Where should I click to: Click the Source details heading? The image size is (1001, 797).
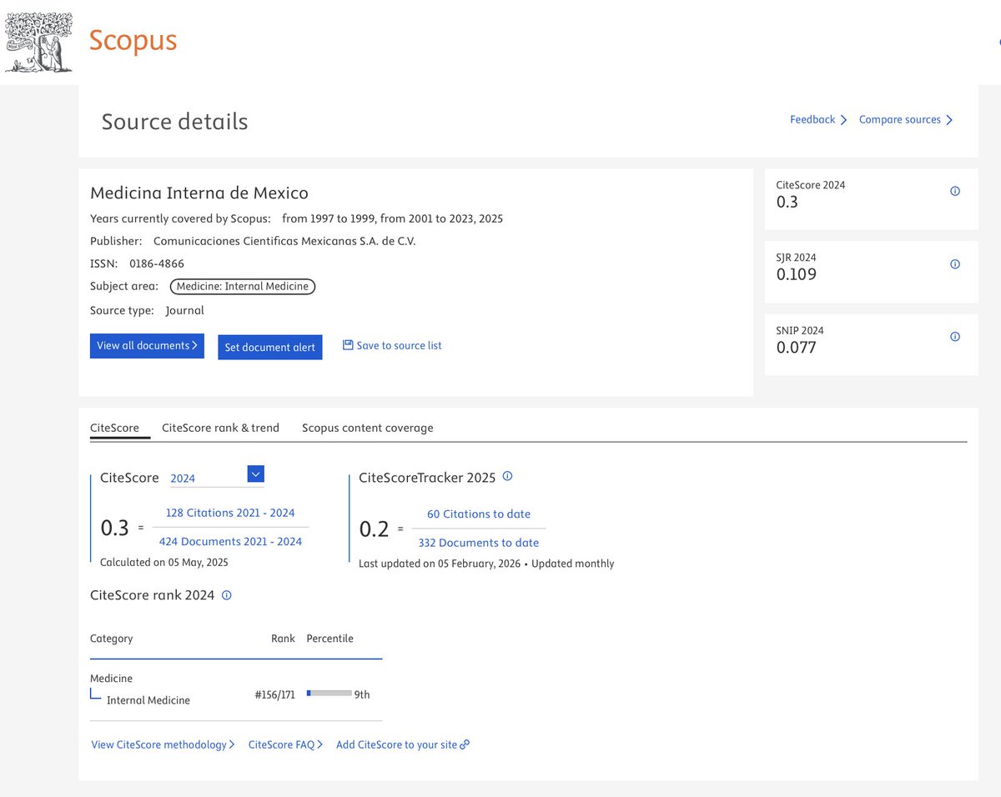point(175,122)
